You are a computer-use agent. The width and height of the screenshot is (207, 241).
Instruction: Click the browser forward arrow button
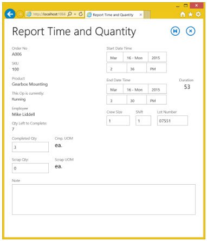pyautogui.click(x=20, y=14)
